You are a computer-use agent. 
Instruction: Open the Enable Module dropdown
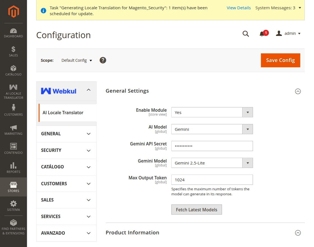(212, 112)
